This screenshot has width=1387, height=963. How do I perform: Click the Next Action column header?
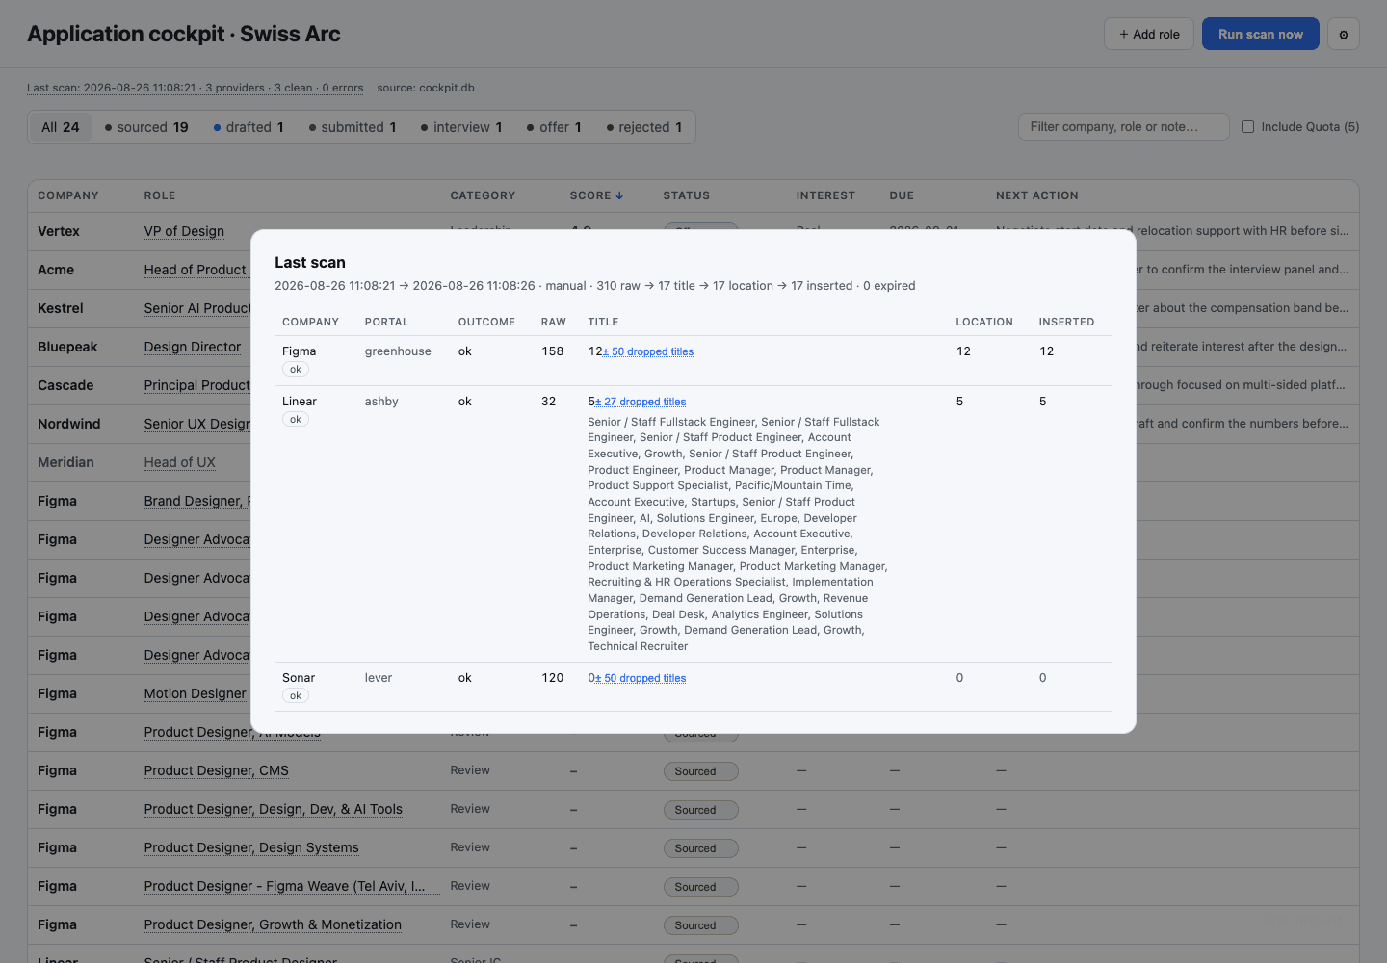click(1037, 195)
